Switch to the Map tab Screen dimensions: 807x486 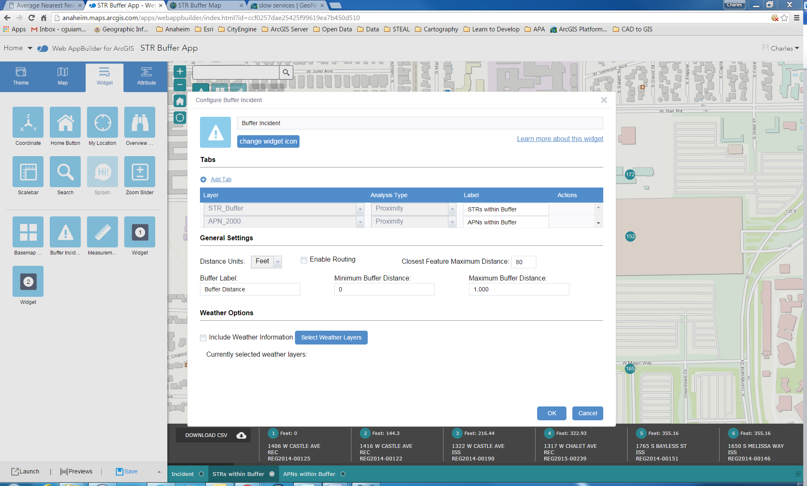tap(63, 77)
